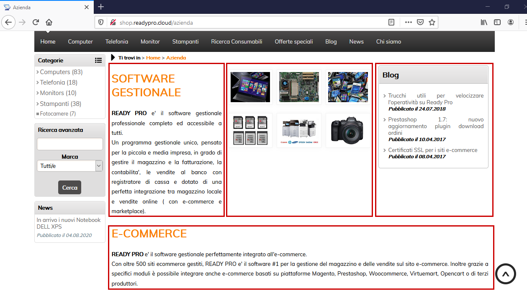Screen dimensions: 527x291
Task: Go back to the previous page
Action: 8,22
